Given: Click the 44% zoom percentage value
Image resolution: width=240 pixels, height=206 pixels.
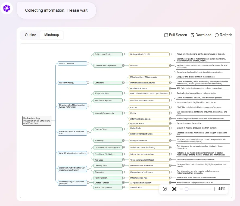Looking at the screenshot, I should (x=222, y=189).
